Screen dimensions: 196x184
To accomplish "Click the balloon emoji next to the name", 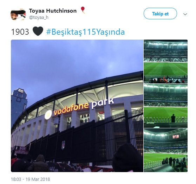I will coord(83,10).
